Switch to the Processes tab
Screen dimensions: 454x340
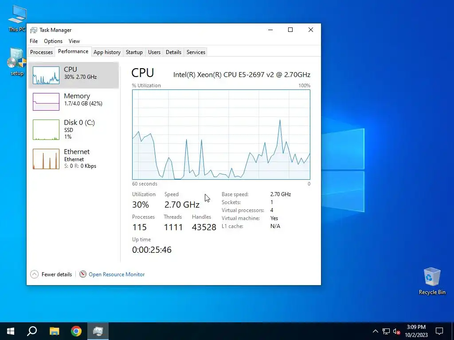coord(41,52)
